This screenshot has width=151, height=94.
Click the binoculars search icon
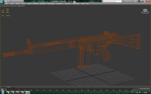tap(123, 1)
